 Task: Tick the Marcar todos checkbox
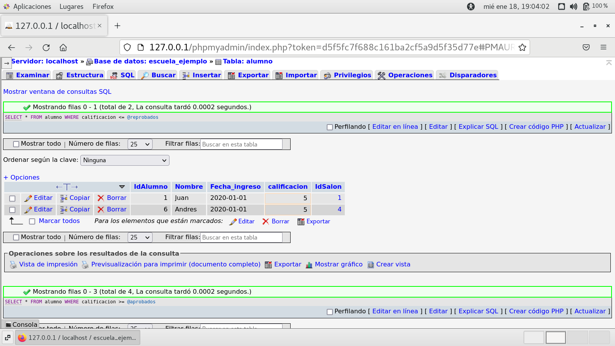[x=32, y=221]
